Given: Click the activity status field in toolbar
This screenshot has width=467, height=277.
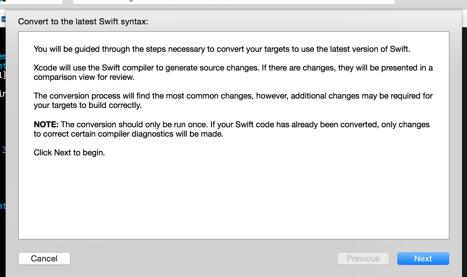Looking at the screenshot, I should click(233, 2).
